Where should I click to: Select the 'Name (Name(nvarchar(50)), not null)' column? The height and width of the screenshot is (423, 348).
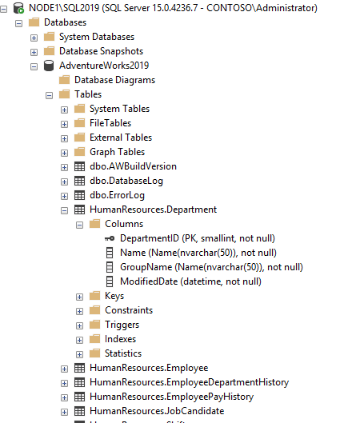tap(198, 253)
